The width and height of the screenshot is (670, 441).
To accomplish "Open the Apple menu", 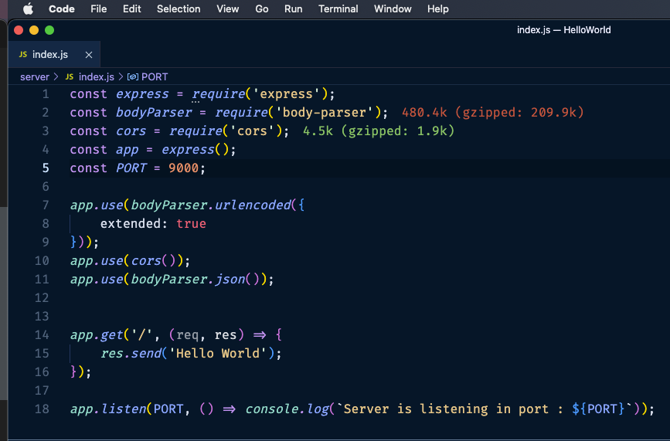I will click(x=28, y=8).
